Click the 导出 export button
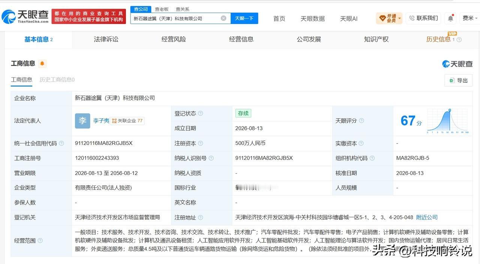This screenshot has height=264, width=480. (x=459, y=80)
